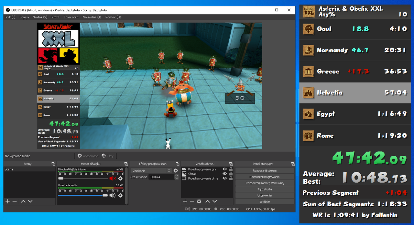
Task: Move source up in Źródła obrazu
Action: pyautogui.click(x=208, y=201)
